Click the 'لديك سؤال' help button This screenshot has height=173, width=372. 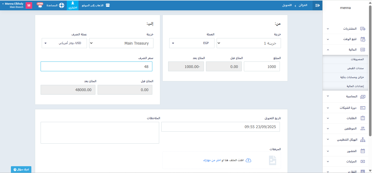tap(21, 169)
